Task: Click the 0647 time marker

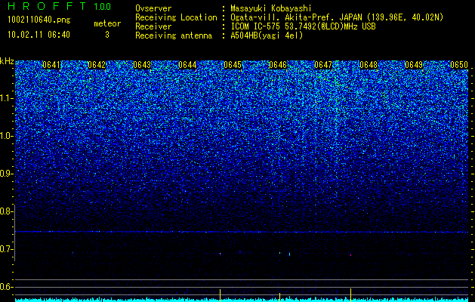Action: [323, 65]
